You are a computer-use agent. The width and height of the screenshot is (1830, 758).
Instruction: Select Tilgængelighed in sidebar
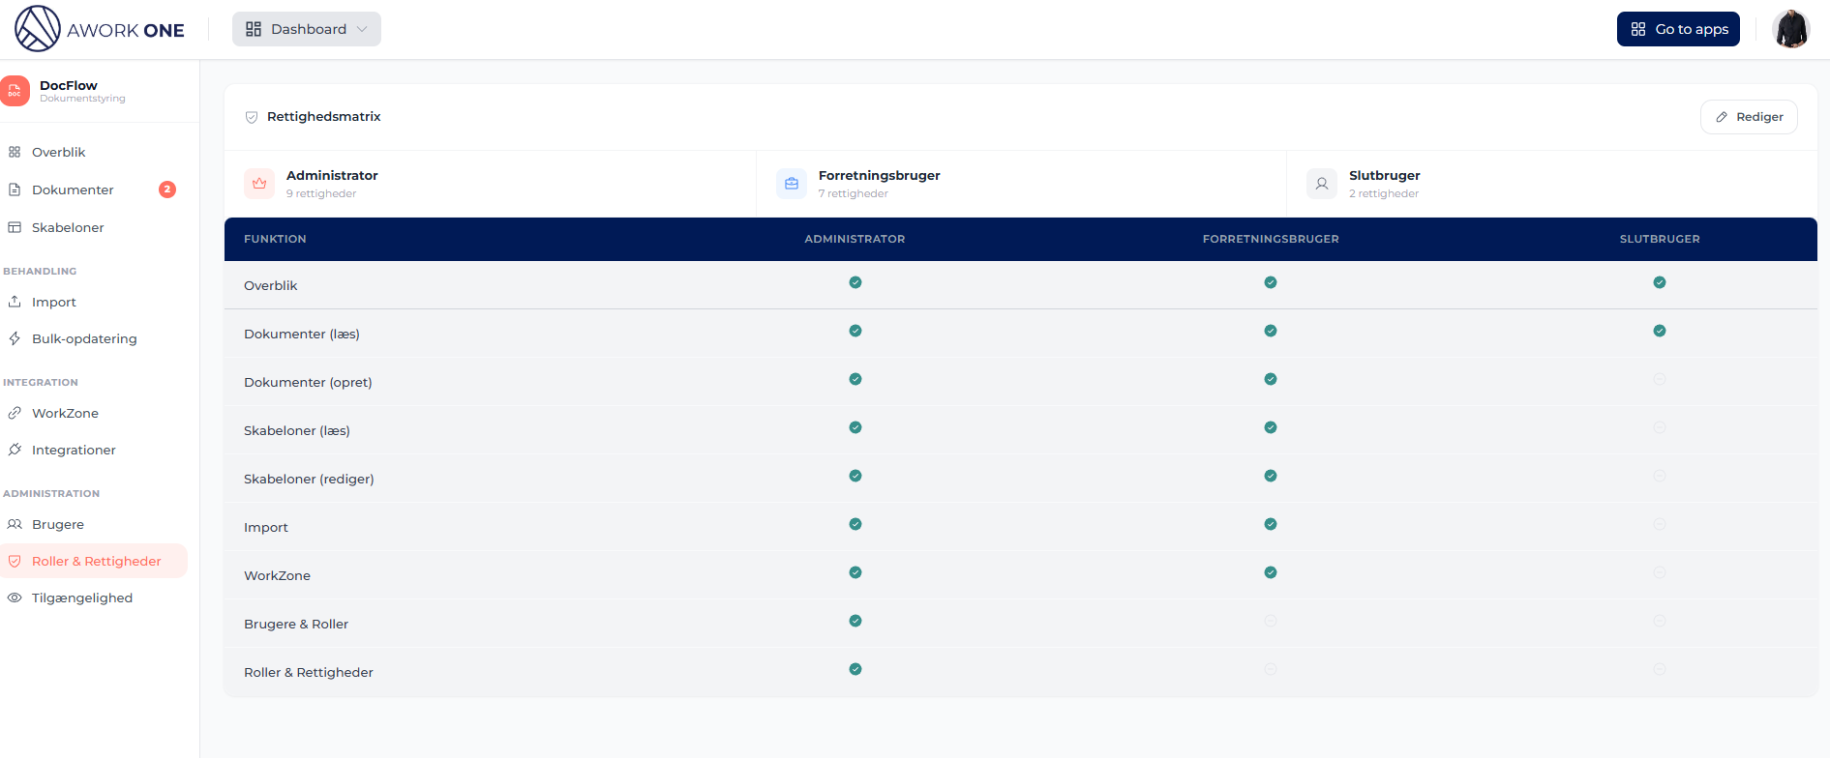click(x=82, y=598)
